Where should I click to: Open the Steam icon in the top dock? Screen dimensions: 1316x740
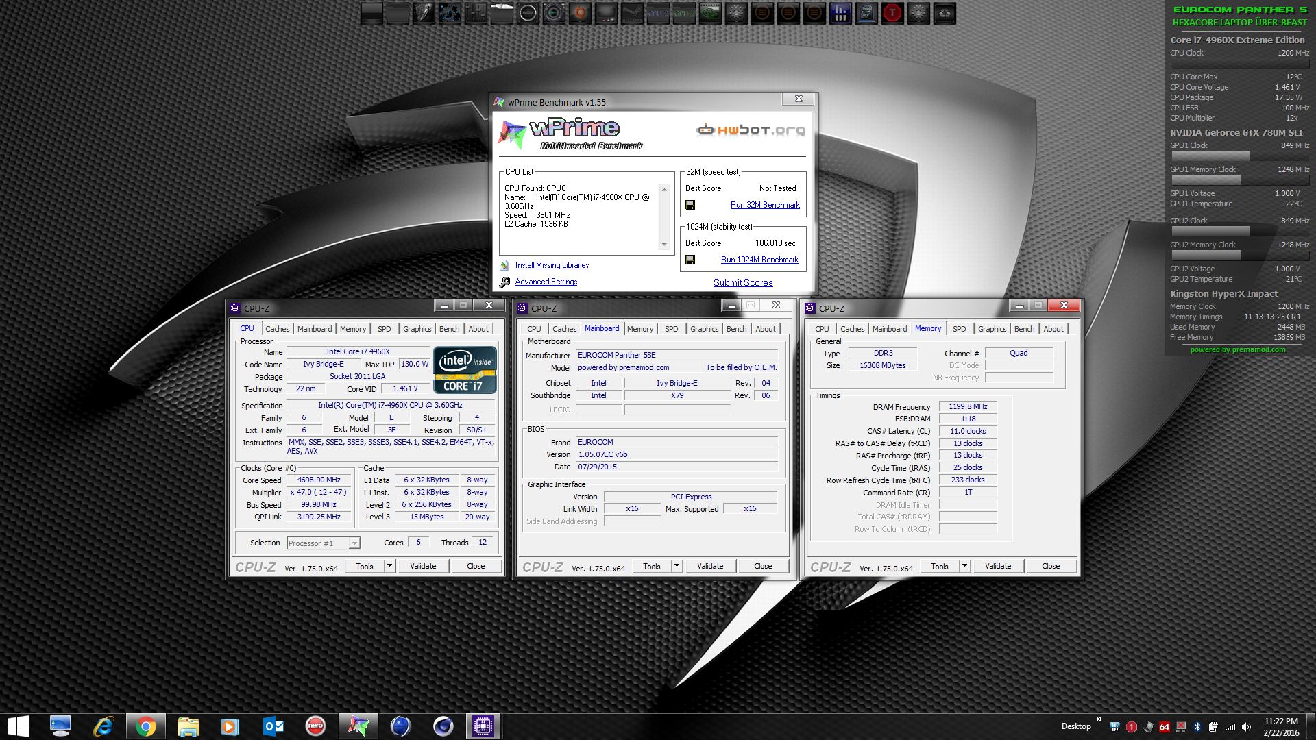632,13
